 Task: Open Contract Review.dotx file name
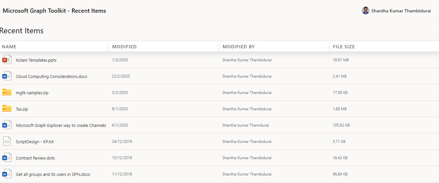point(35,158)
